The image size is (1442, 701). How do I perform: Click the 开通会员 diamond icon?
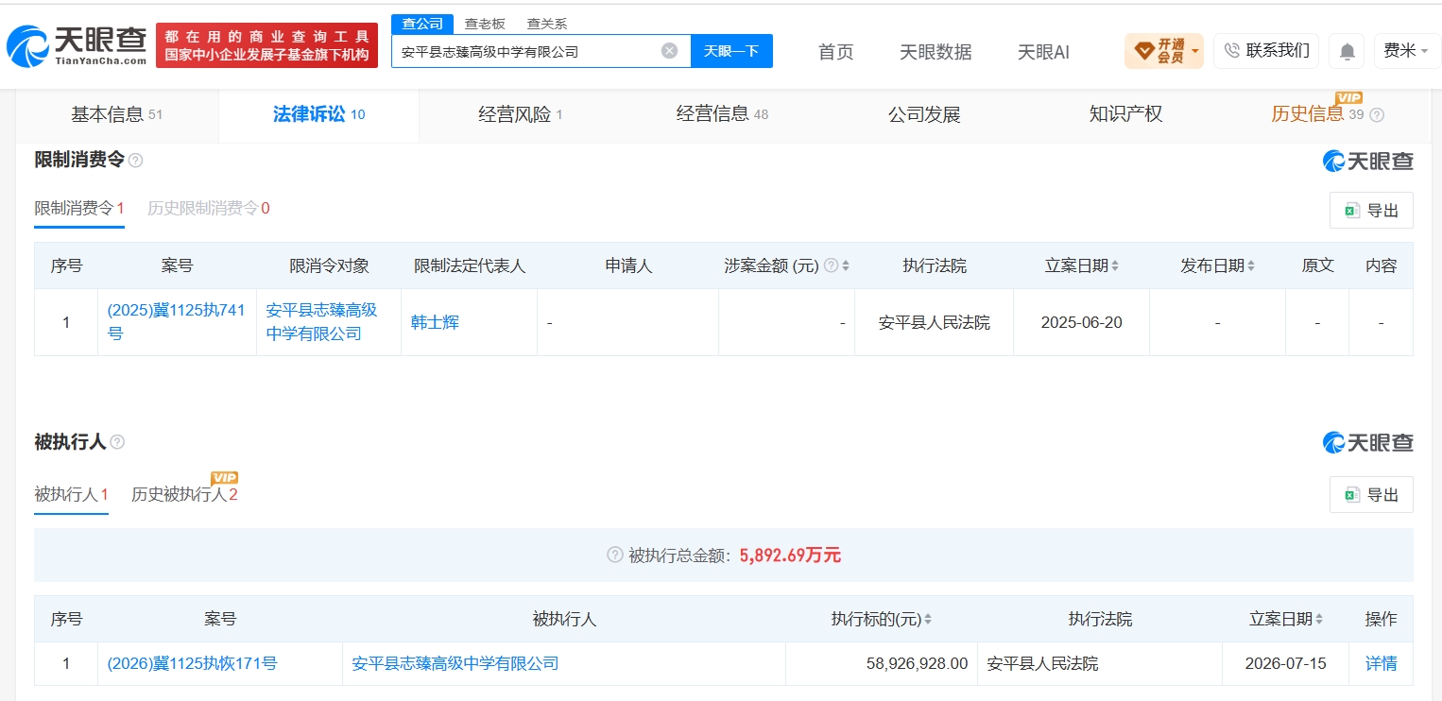pyautogui.click(x=1143, y=51)
